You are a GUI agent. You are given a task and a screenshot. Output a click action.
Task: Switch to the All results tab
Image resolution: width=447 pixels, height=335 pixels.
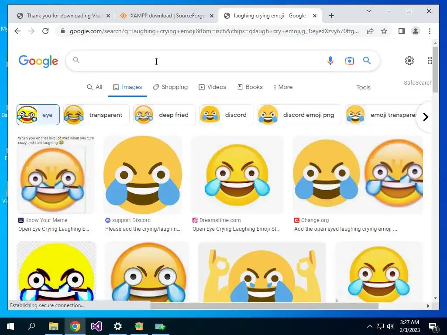[94, 87]
